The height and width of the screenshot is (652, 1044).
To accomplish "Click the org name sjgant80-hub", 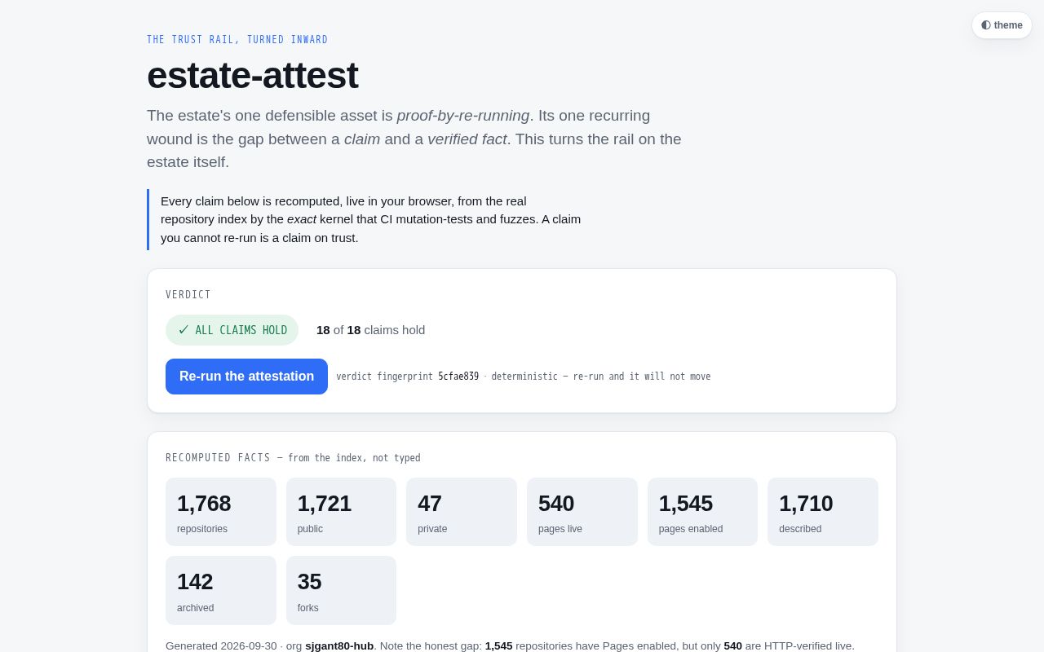I will point(339,645).
